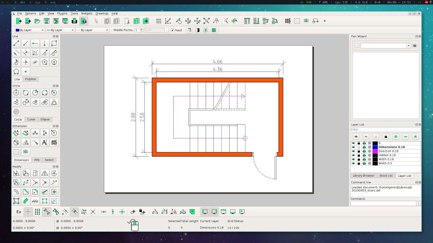Switch to the Select tab
This screenshot has width=433, height=243.
pos(49,160)
